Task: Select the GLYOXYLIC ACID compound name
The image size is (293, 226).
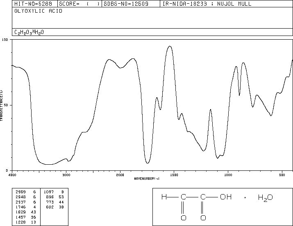Action: pyautogui.click(x=38, y=11)
